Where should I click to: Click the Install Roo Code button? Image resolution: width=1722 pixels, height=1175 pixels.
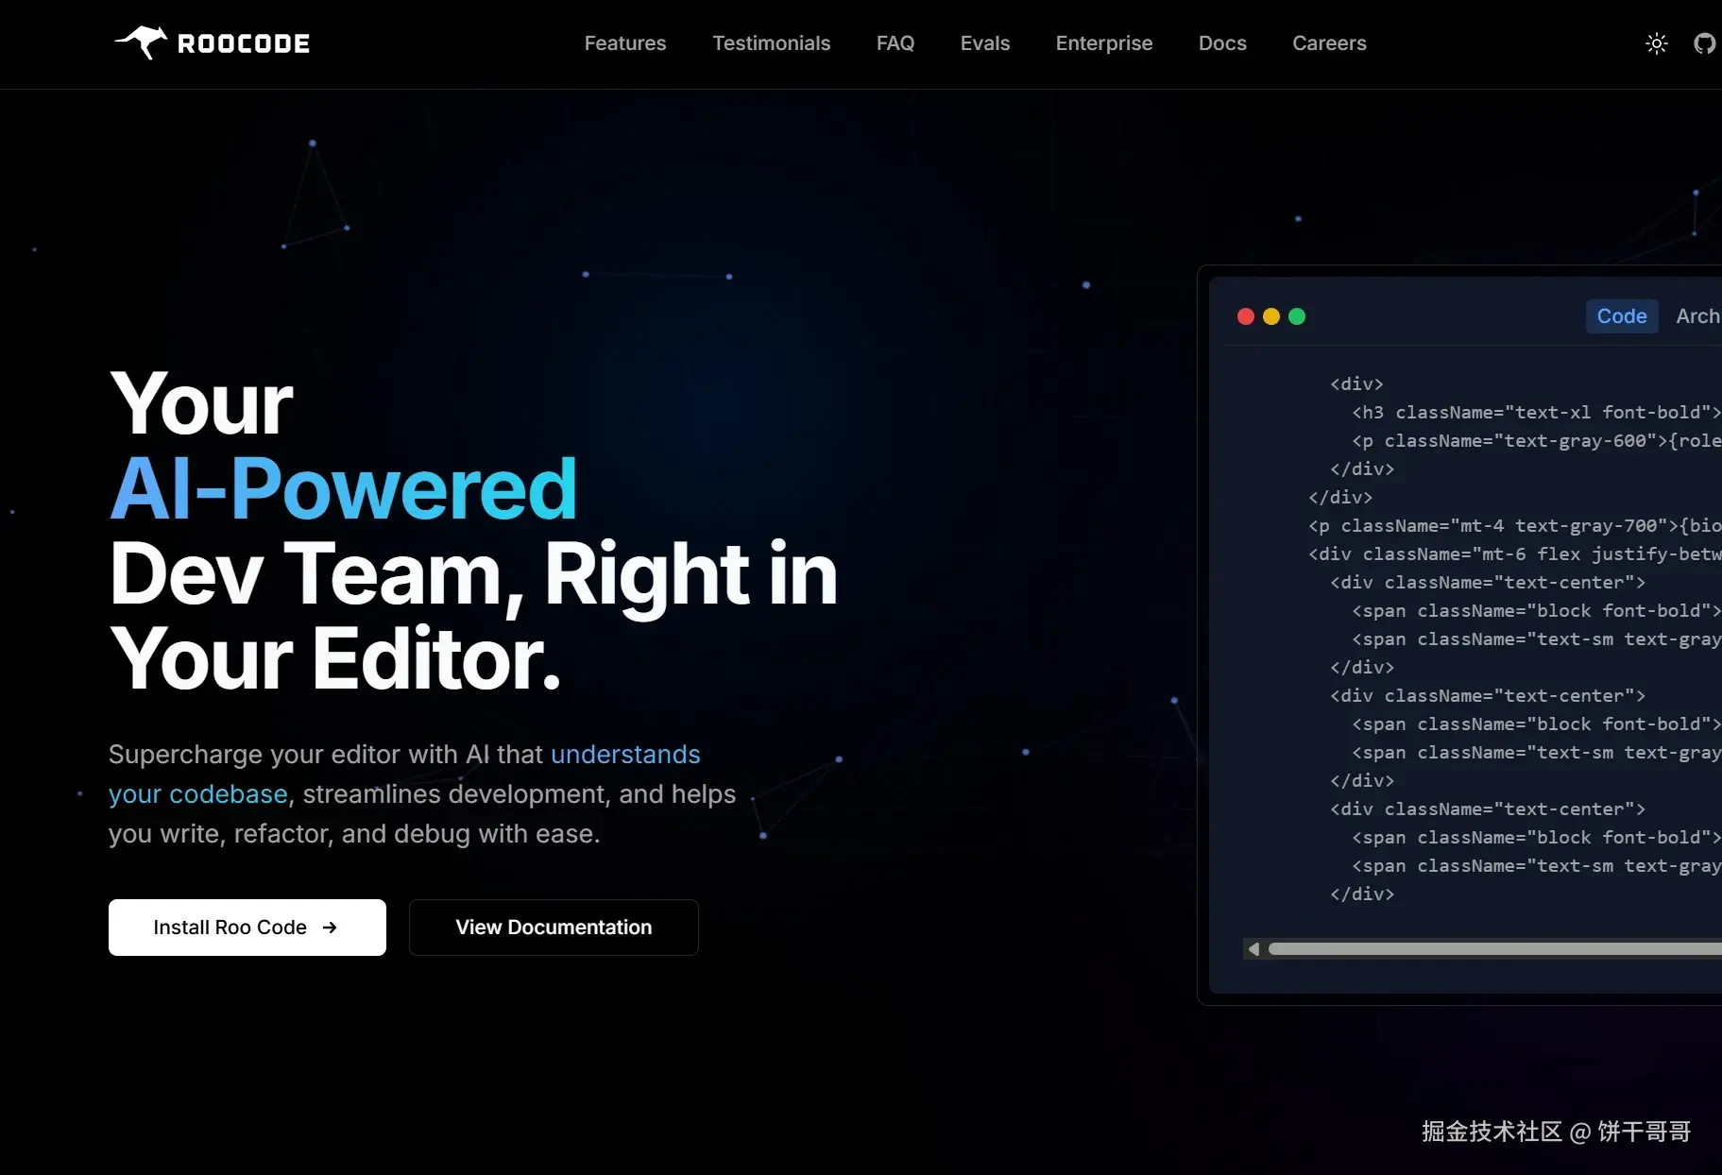247,928
